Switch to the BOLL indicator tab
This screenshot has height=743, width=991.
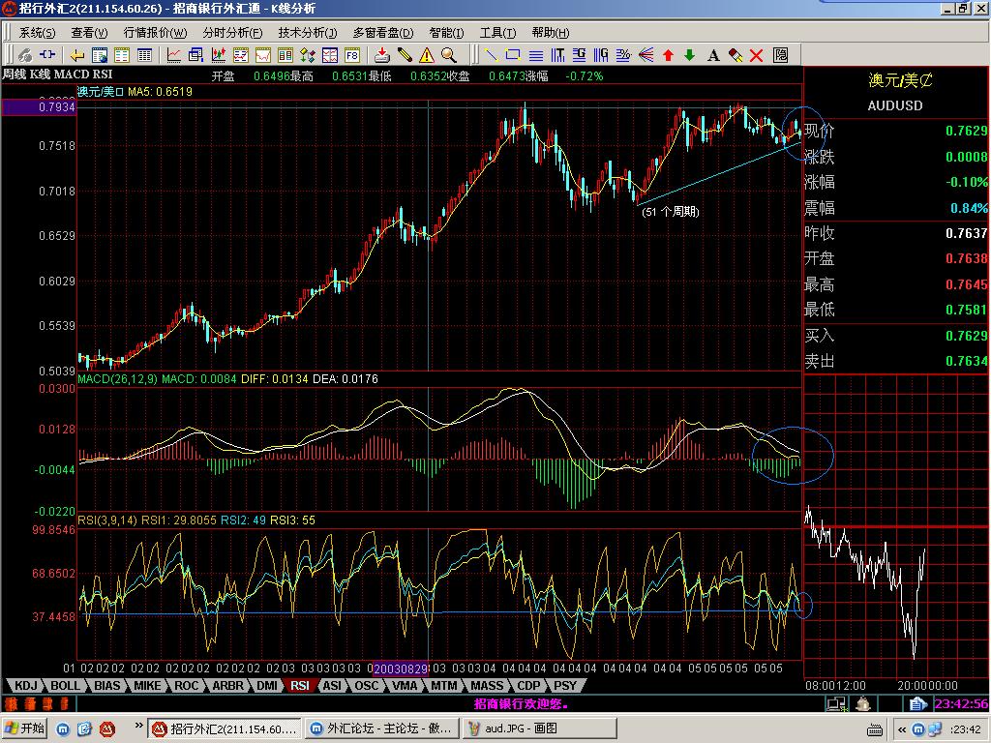pos(65,686)
